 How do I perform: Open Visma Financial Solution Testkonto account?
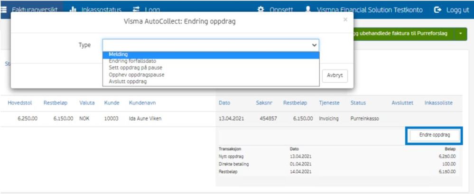(x=370, y=9)
